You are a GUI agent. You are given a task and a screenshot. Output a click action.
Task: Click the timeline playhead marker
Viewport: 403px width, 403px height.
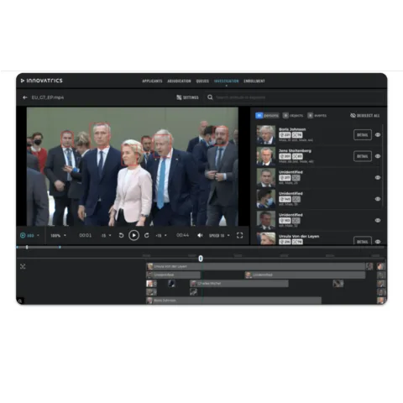pyautogui.click(x=201, y=259)
